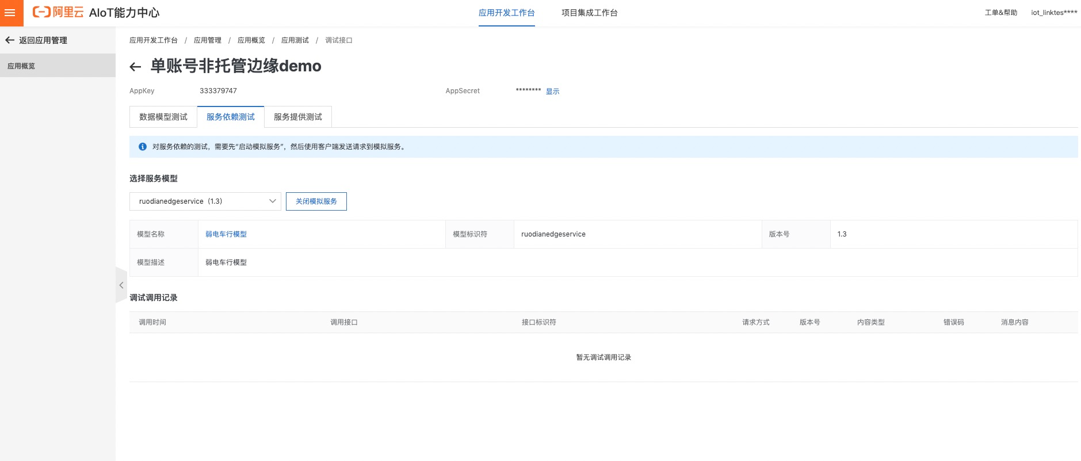Click 版本号 column header in call records table

(810, 322)
